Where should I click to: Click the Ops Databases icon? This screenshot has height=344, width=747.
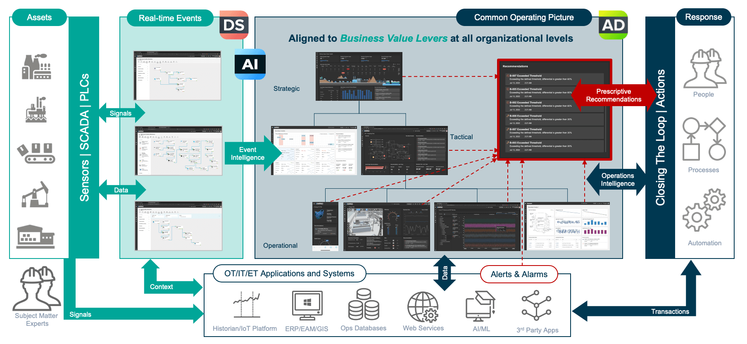pyautogui.click(x=364, y=304)
